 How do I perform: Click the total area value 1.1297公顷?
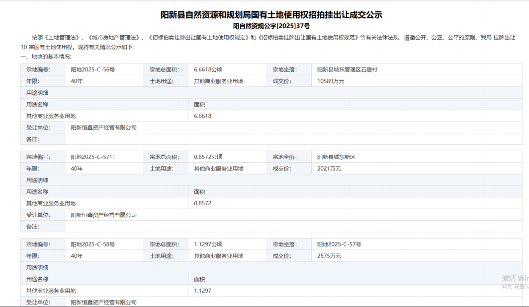click(208, 244)
